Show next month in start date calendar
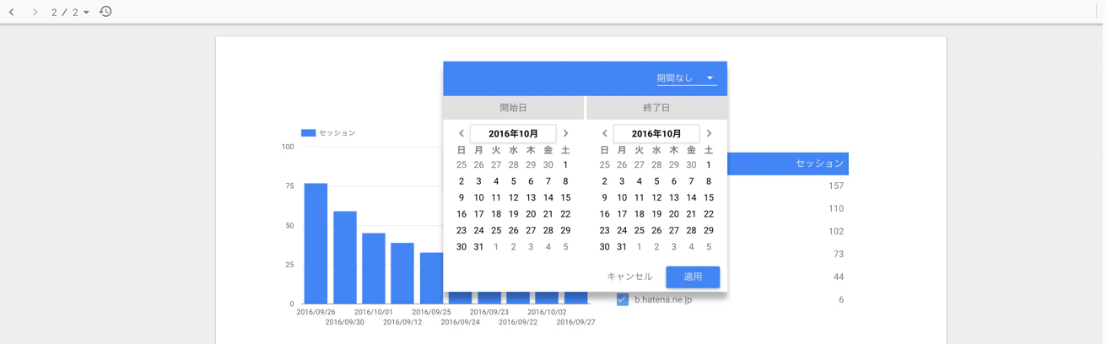The image size is (1107, 344). click(565, 133)
